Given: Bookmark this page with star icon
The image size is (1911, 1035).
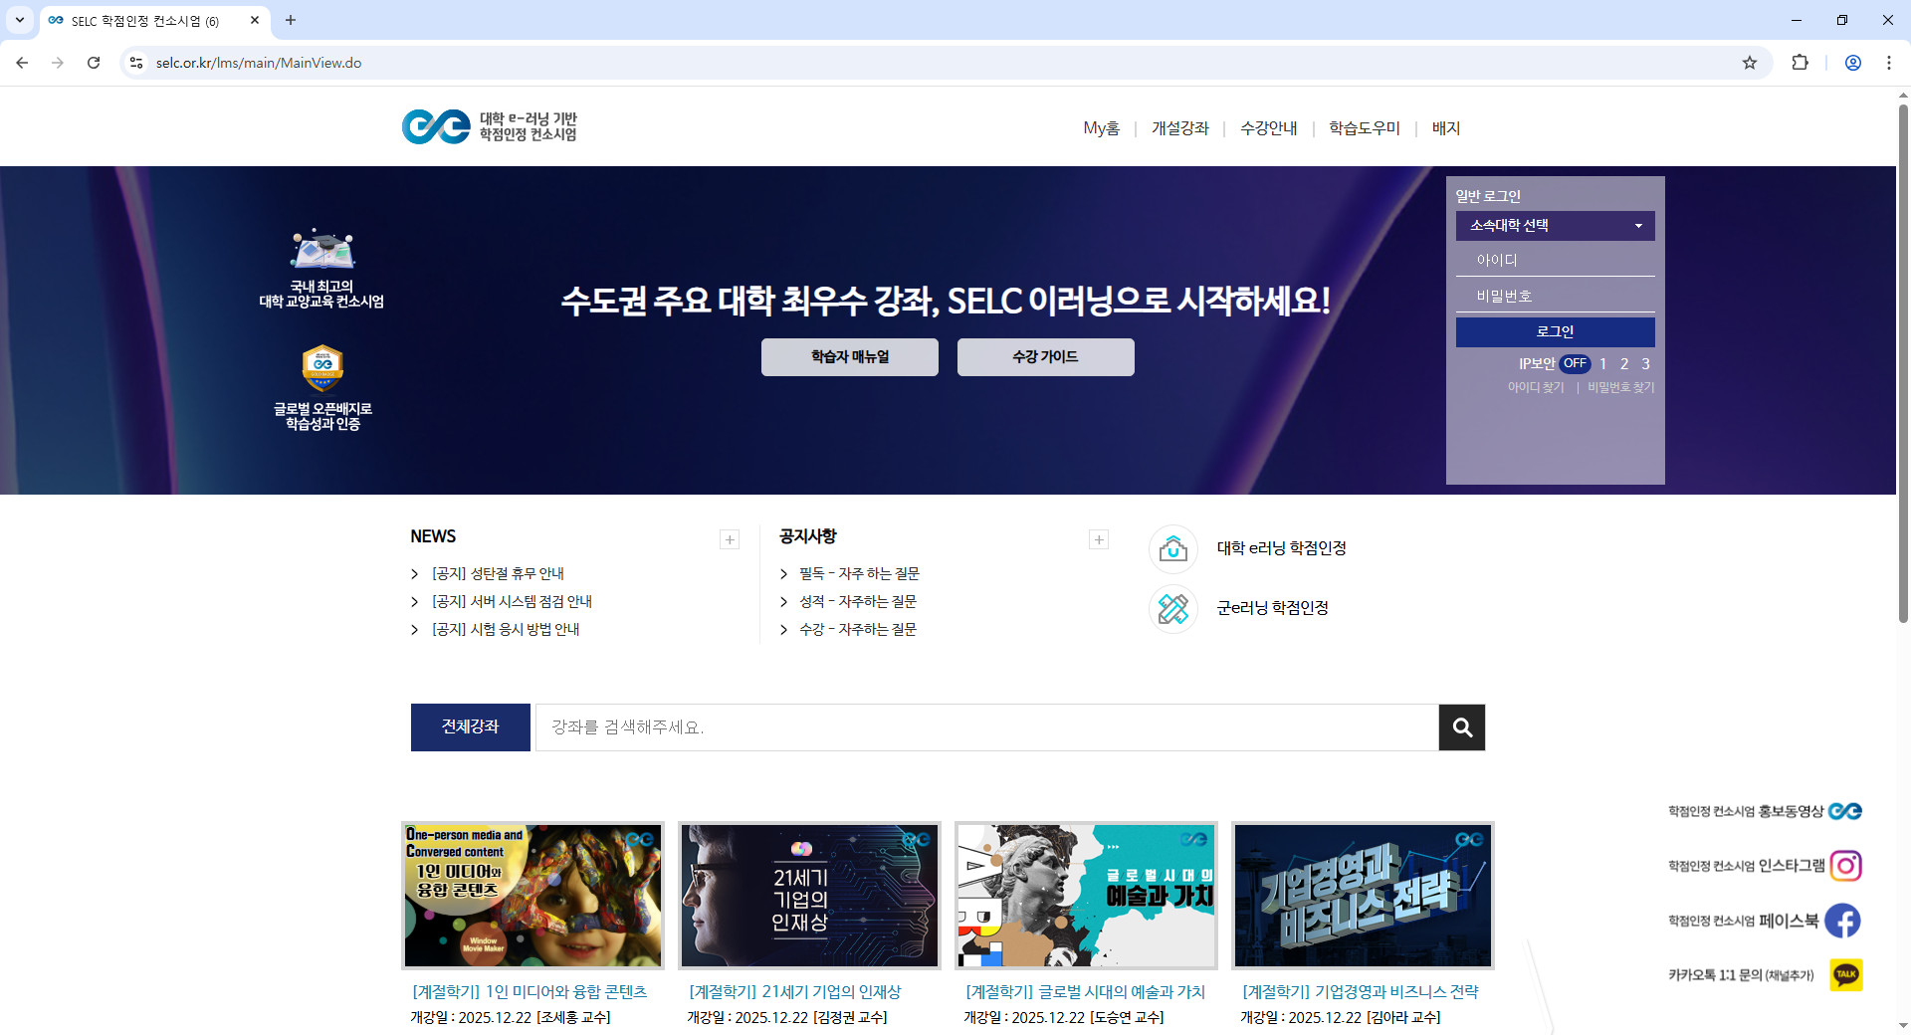Looking at the screenshot, I should [x=1750, y=63].
